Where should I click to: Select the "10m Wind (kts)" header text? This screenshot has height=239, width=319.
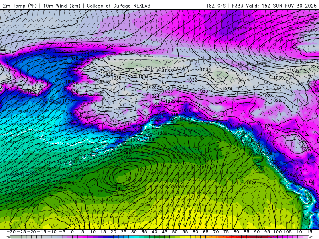(x=62, y=6)
